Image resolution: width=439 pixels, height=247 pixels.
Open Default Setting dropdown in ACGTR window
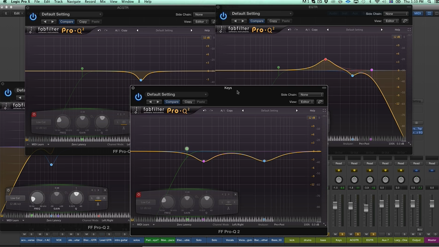[71, 14]
